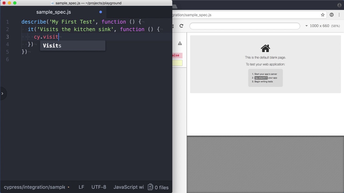Click 'describe' keyword on line 1
The width and height of the screenshot is (344, 193).
(x=34, y=22)
